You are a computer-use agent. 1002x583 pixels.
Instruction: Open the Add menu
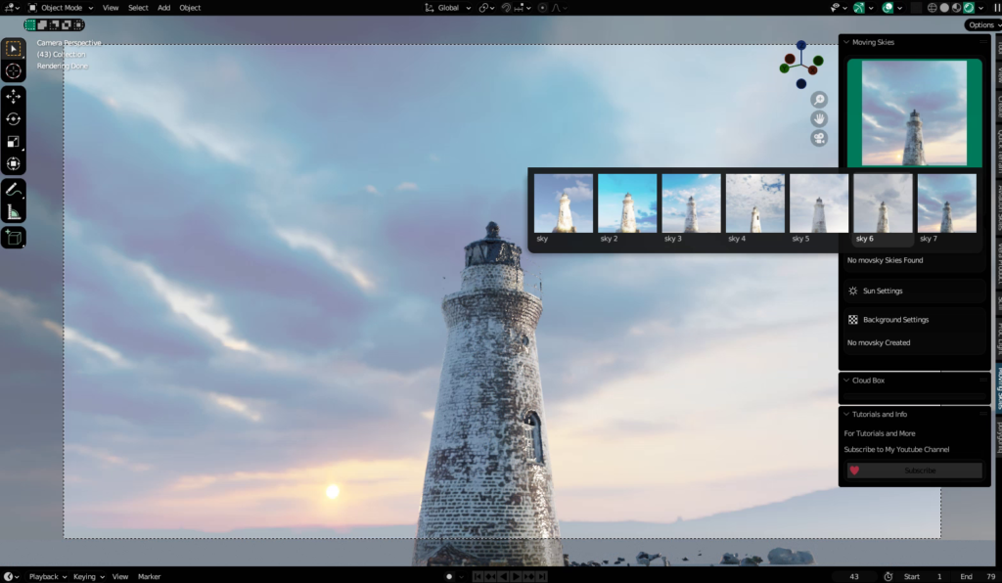pyautogui.click(x=163, y=8)
